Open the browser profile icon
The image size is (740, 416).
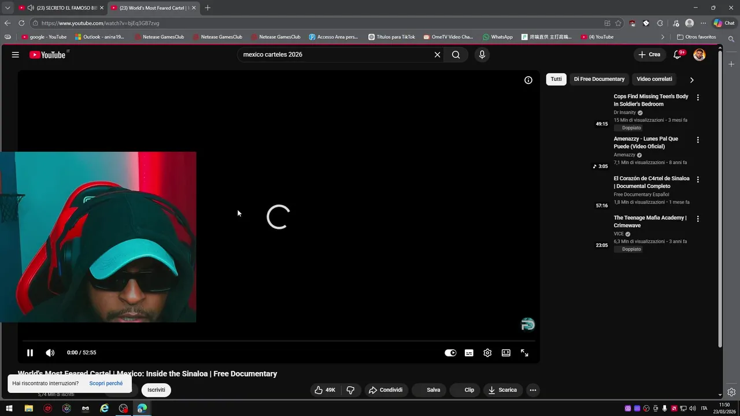(x=689, y=23)
